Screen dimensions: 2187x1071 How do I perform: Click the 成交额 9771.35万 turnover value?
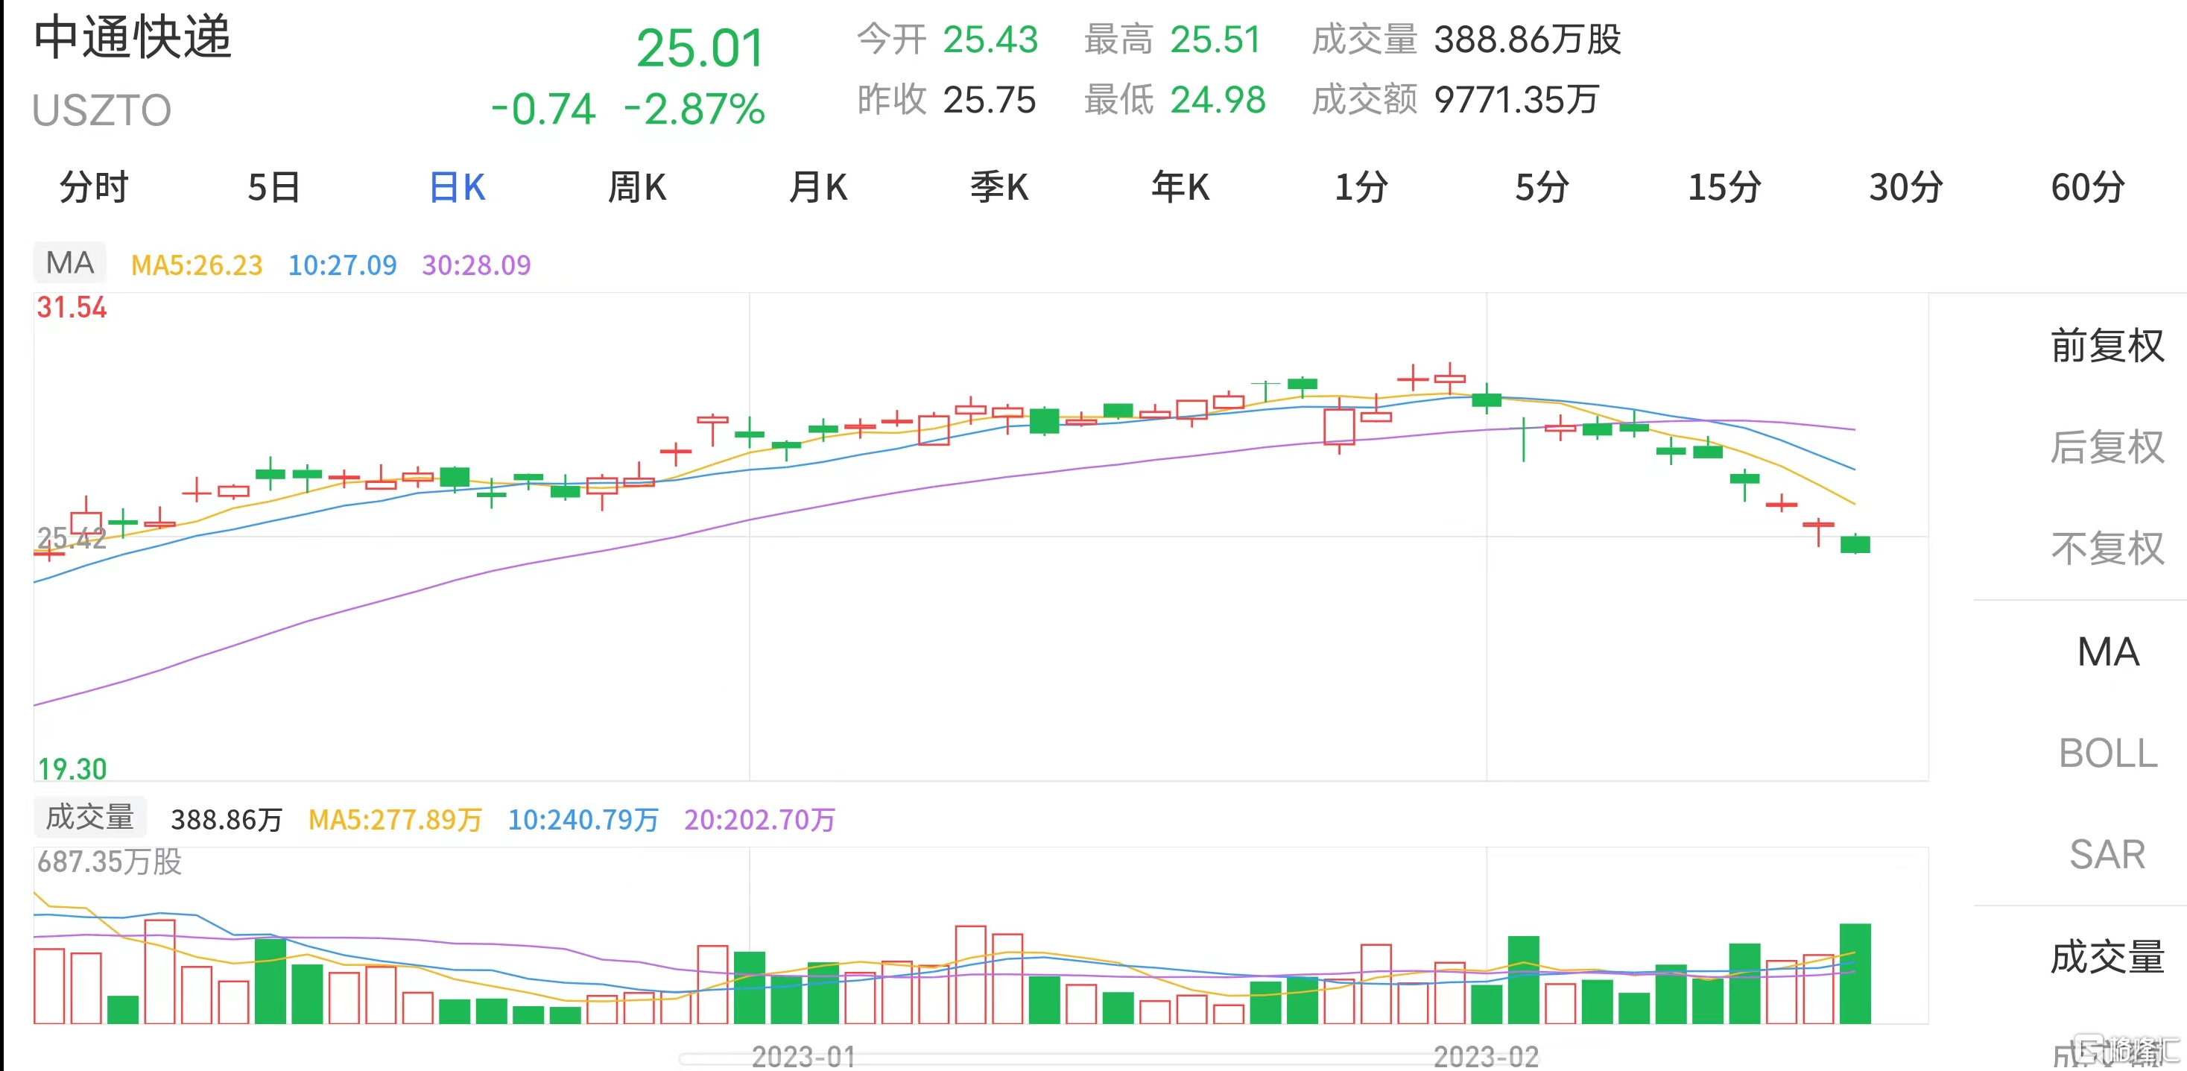coord(1455,99)
